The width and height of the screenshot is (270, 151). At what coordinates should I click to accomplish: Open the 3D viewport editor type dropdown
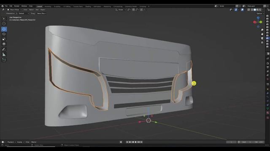(3, 10)
